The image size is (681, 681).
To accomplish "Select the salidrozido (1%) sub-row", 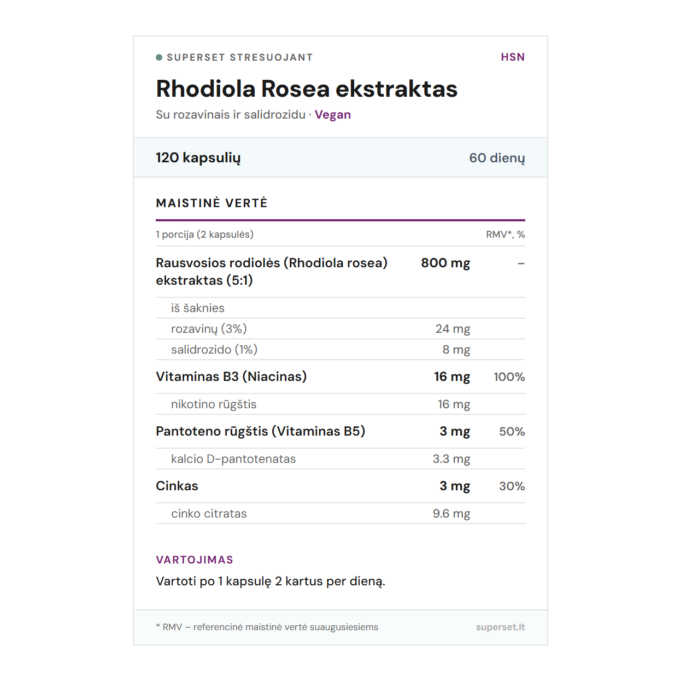I will [214, 350].
